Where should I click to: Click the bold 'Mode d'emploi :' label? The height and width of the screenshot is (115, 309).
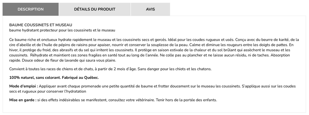(x=24, y=86)
